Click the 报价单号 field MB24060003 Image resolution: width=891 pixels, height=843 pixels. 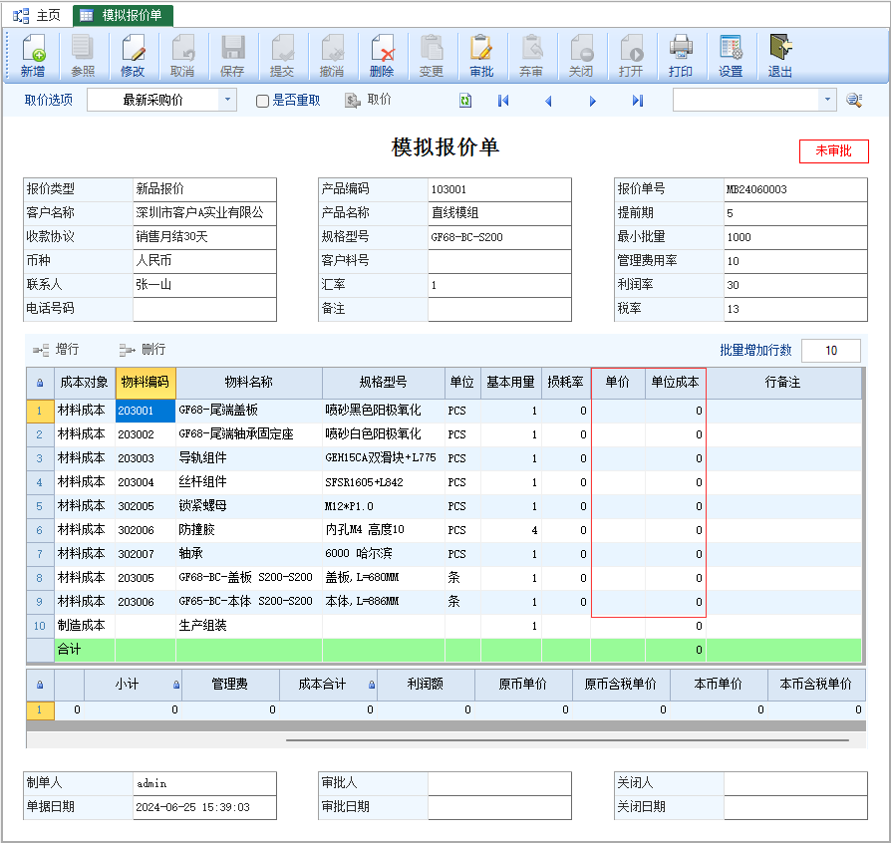pos(795,189)
